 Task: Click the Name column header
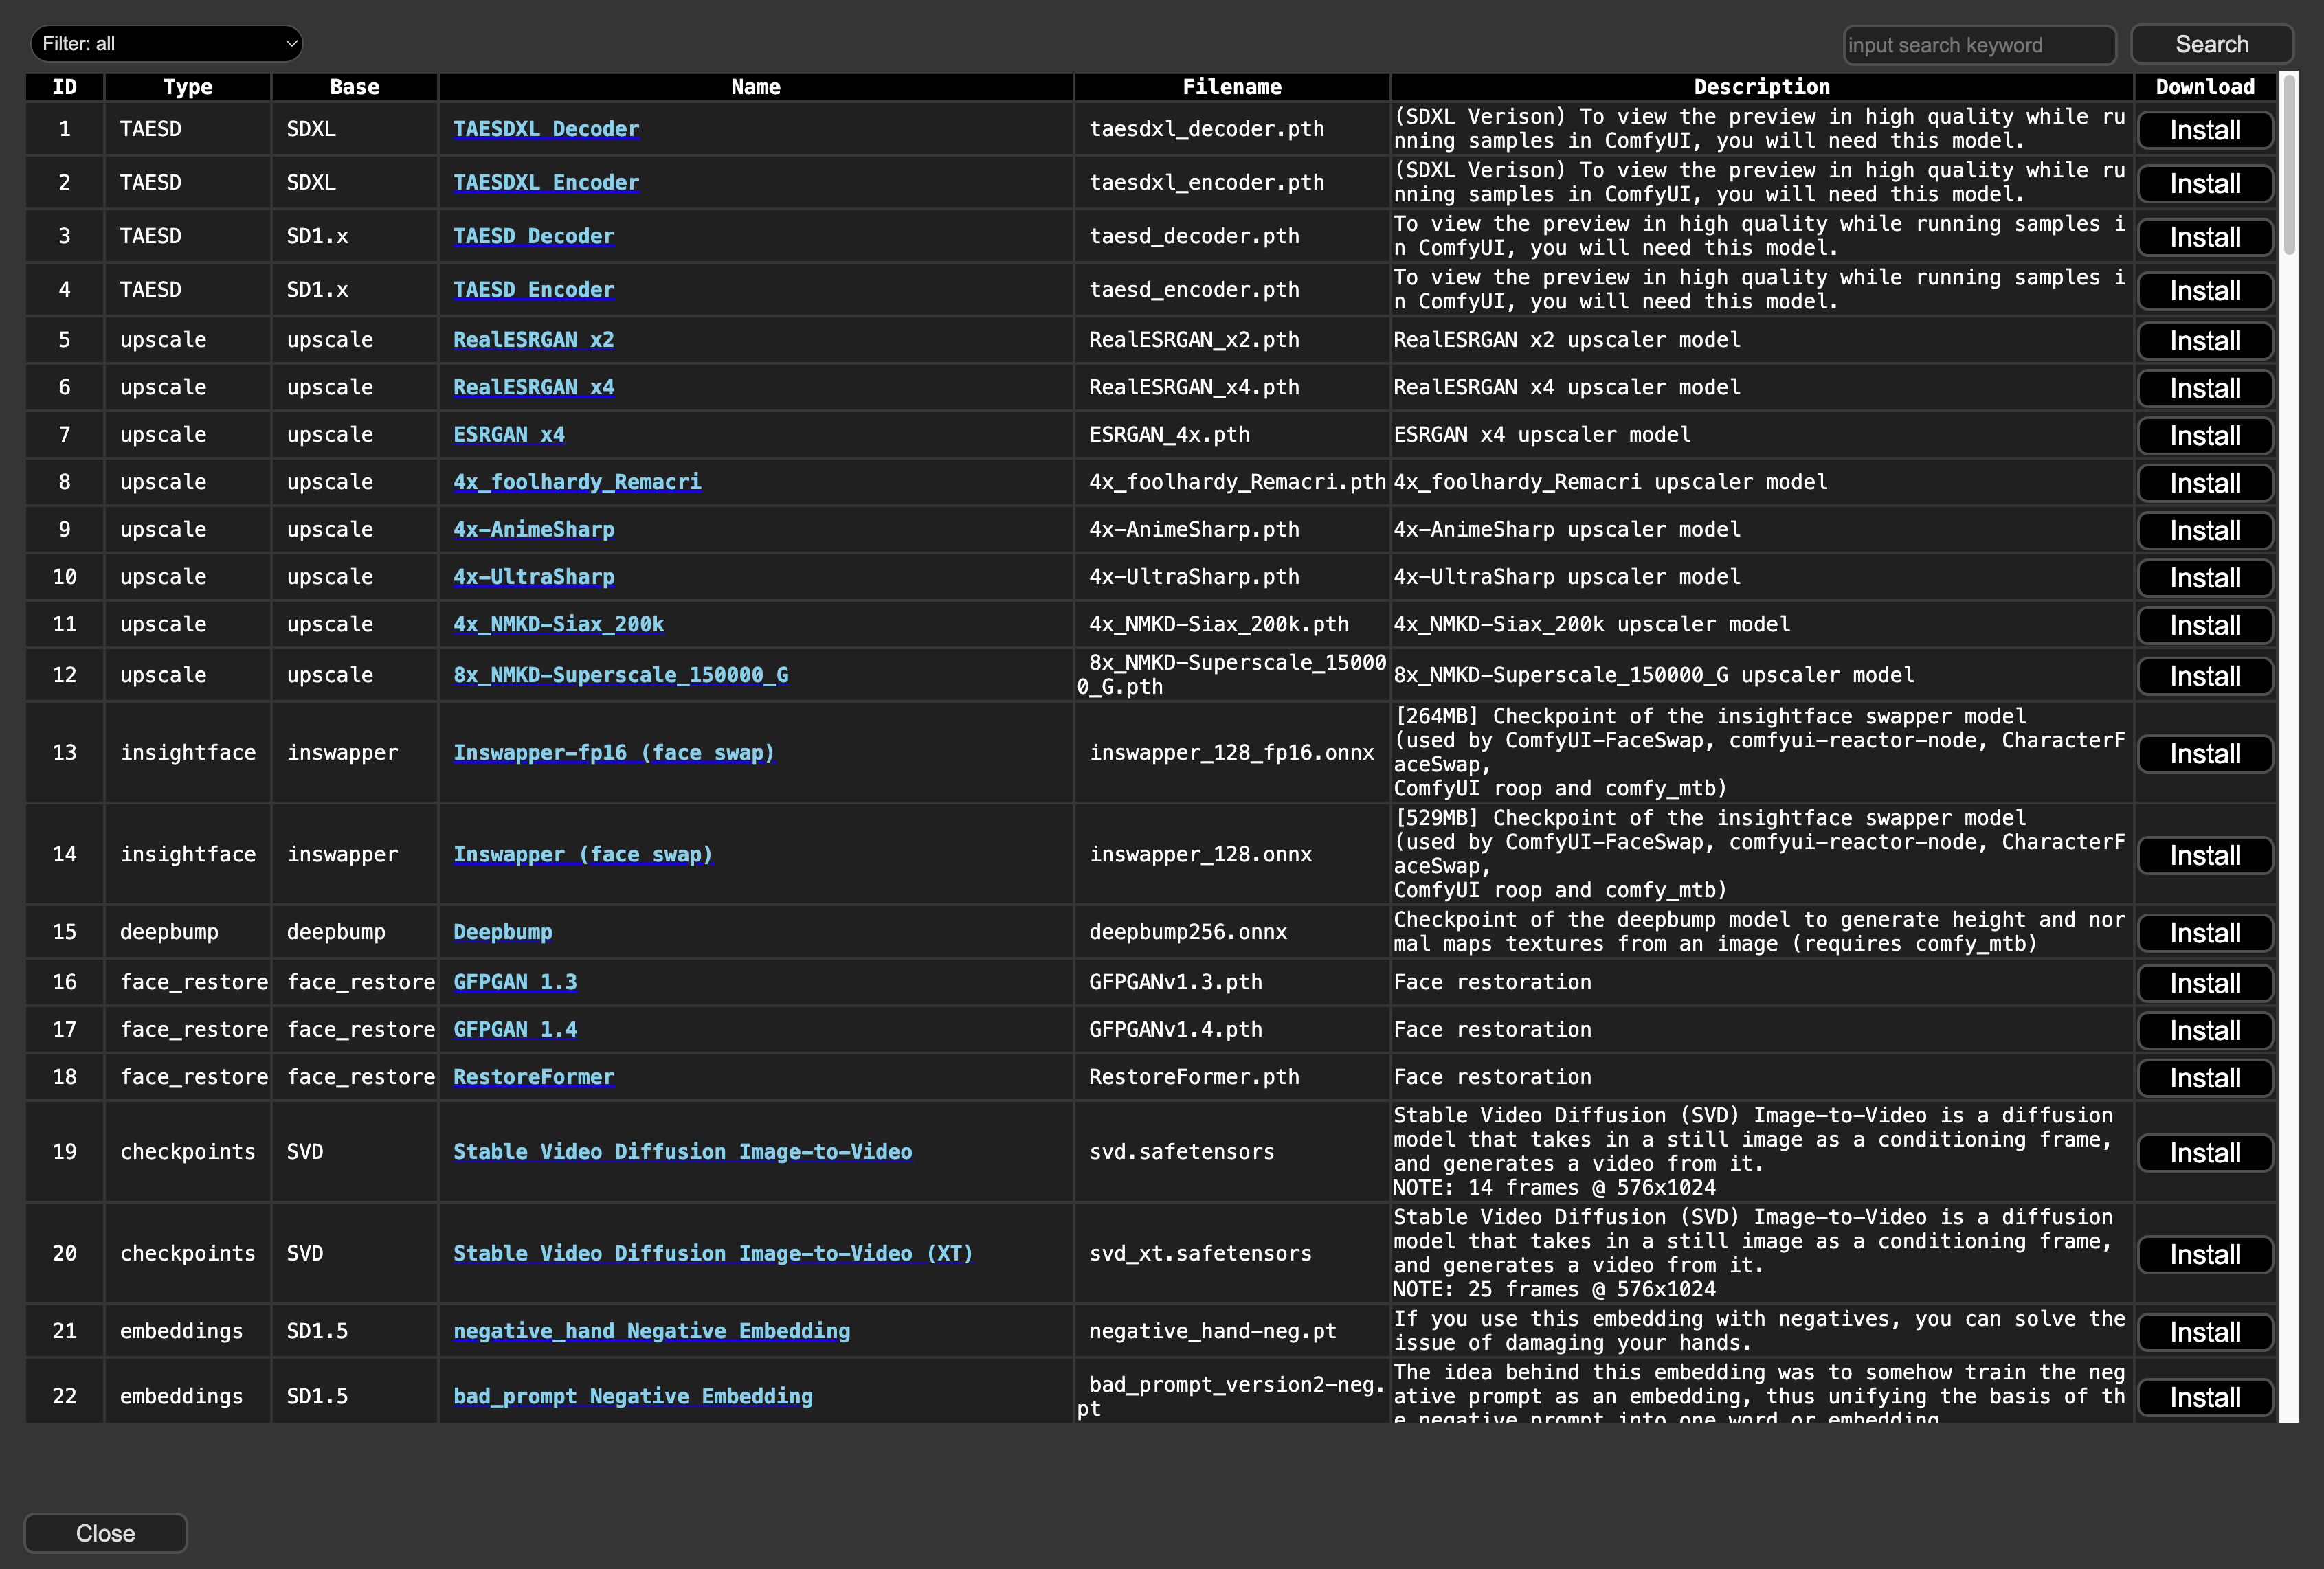tap(755, 87)
